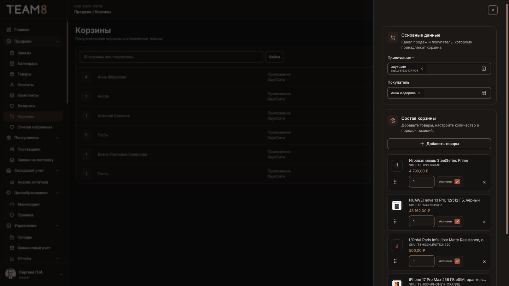509x286 pixels.
Task: Click the side panel vertical scrollbar
Action: pos(507,119)
